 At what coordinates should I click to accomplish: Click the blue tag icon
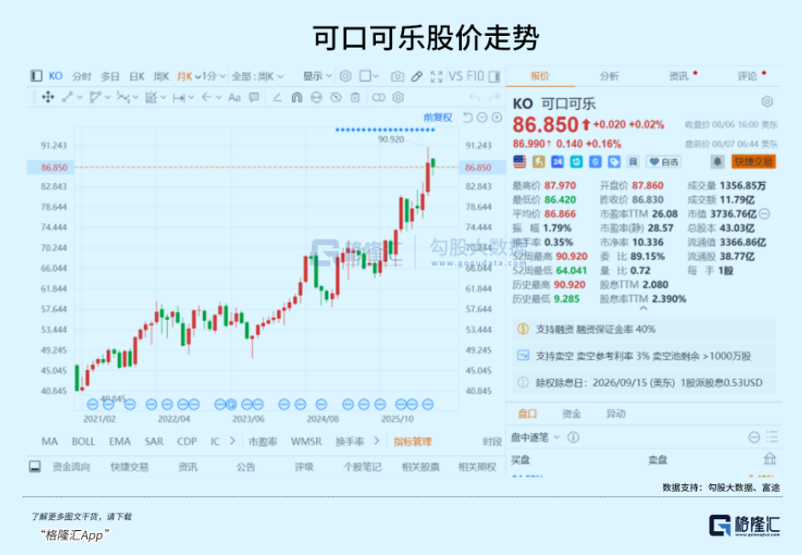[614, 162]
